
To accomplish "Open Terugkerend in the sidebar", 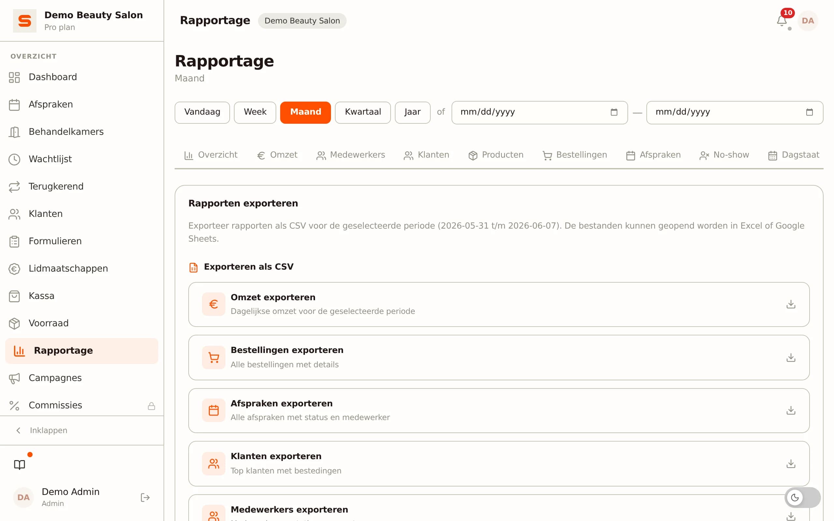I will [82, 186].
